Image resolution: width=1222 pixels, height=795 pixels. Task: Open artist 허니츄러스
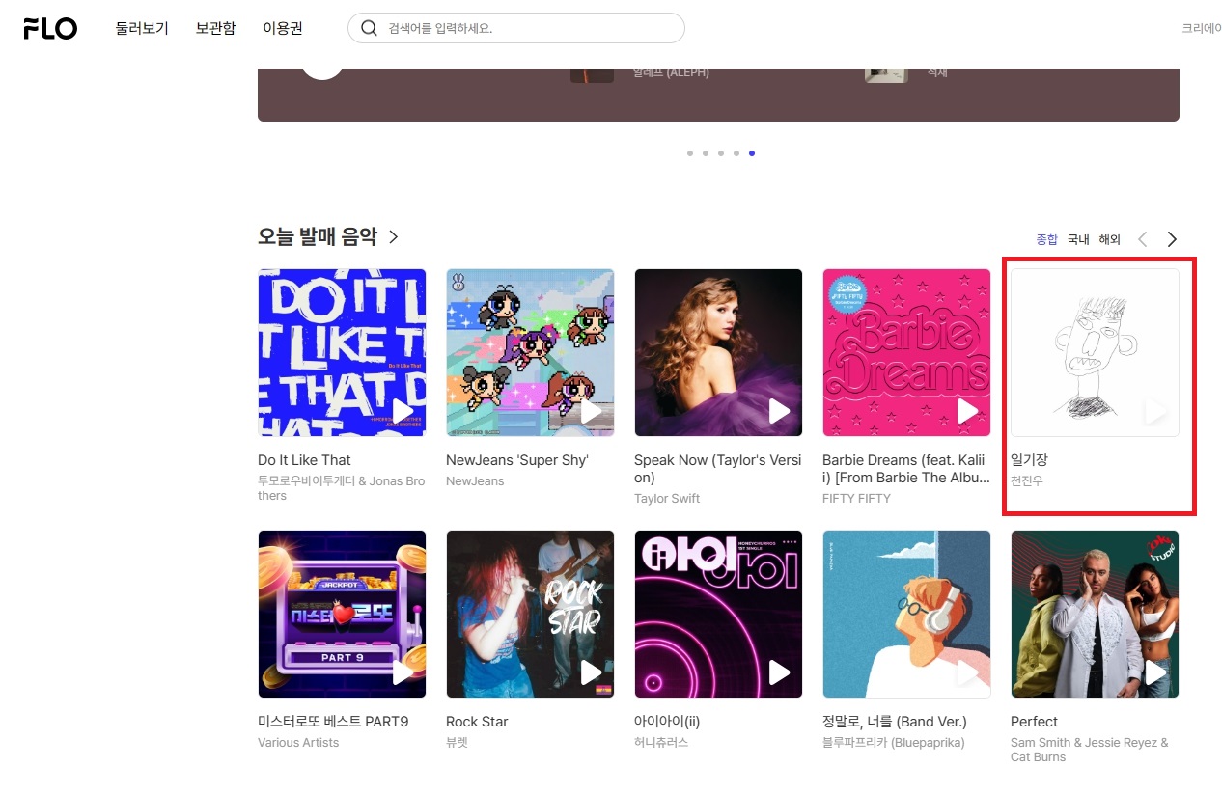[x=661, y=743]
